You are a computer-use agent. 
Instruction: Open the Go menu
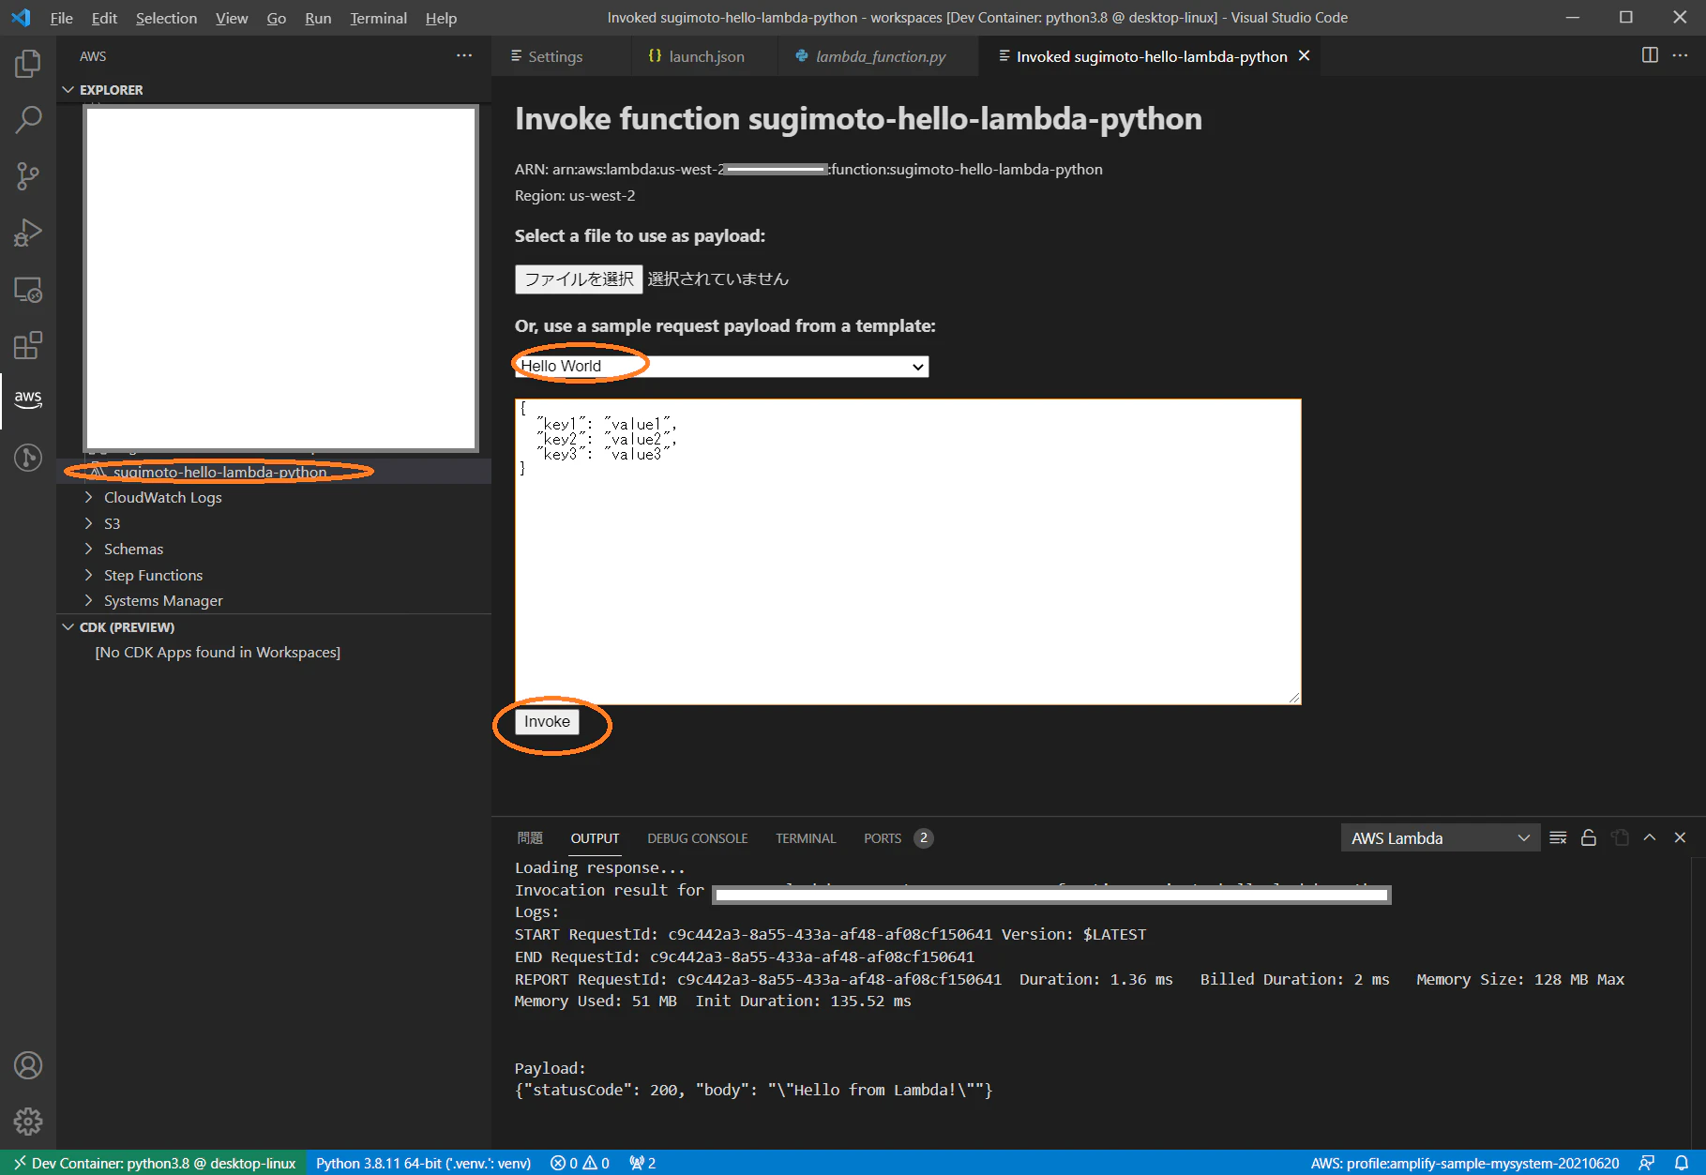pos(276,18)
